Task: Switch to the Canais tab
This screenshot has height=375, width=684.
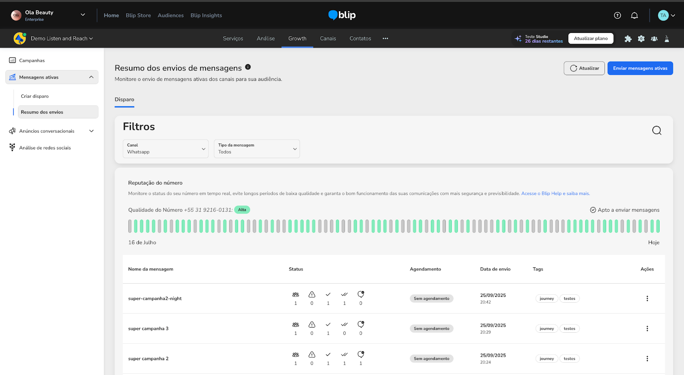Action: (328, 38)
